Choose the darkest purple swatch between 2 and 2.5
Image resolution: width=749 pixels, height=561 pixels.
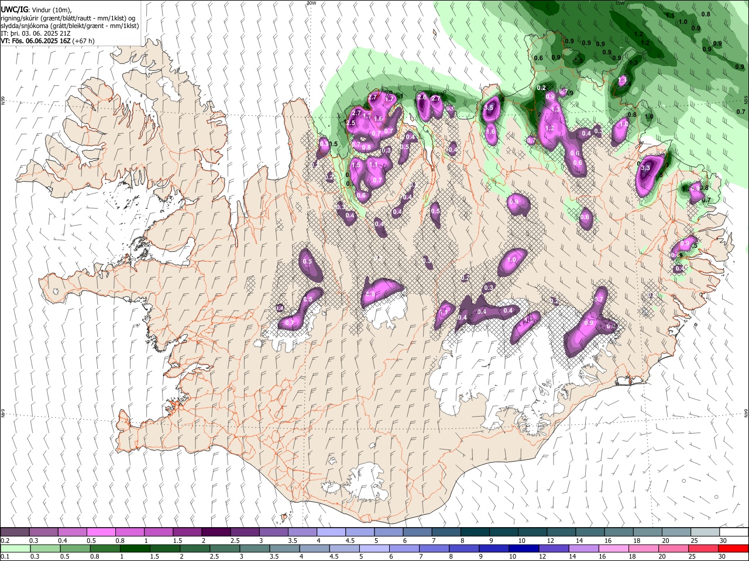tap(215, 532)
